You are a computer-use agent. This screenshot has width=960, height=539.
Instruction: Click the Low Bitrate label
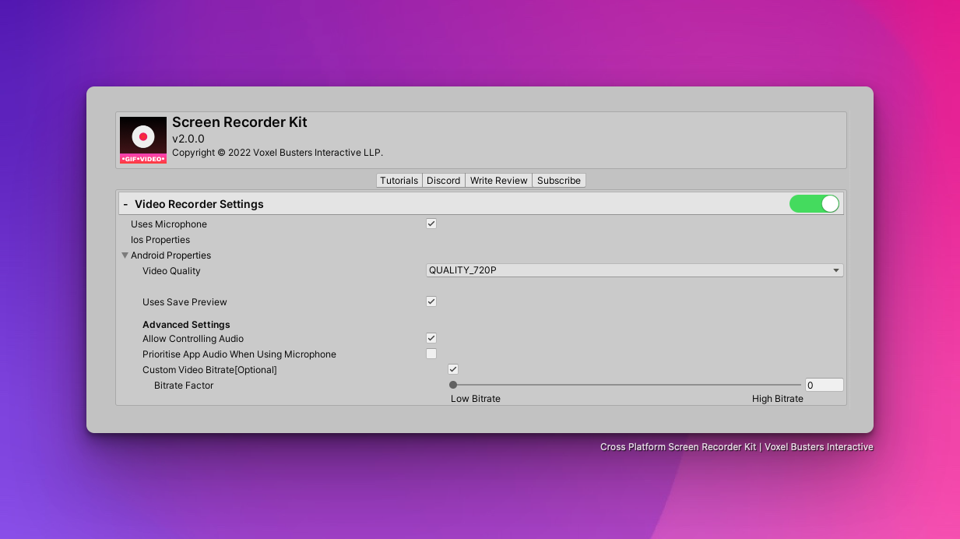tap(476, 399)
